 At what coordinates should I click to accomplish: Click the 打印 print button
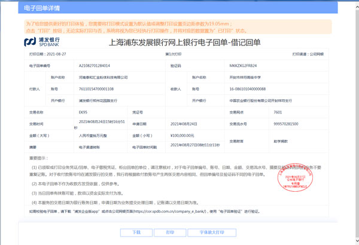click(170, 232)
